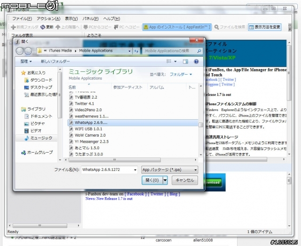Click 新しいフォルダー button
This screenshot has height=246, width=301.
tap(55, 61)
